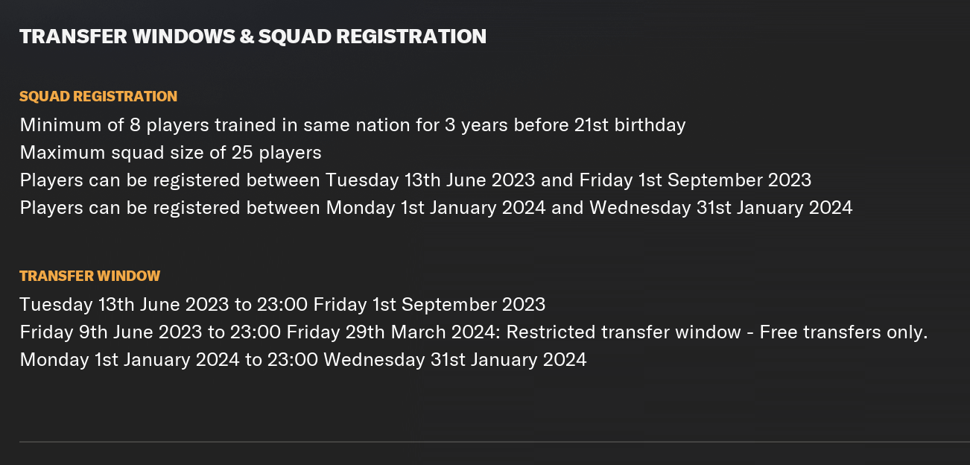Select the orange Squad Registration section header
Image resolution: width=970 pixels, height=465 pixels.
point(98,96)
